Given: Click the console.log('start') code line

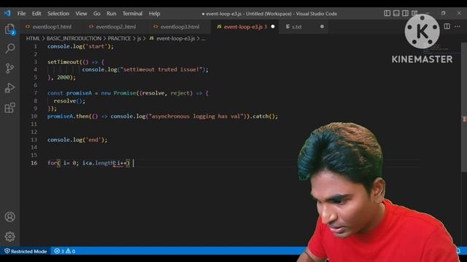Looking at the screenshot, I should [80, 47].
